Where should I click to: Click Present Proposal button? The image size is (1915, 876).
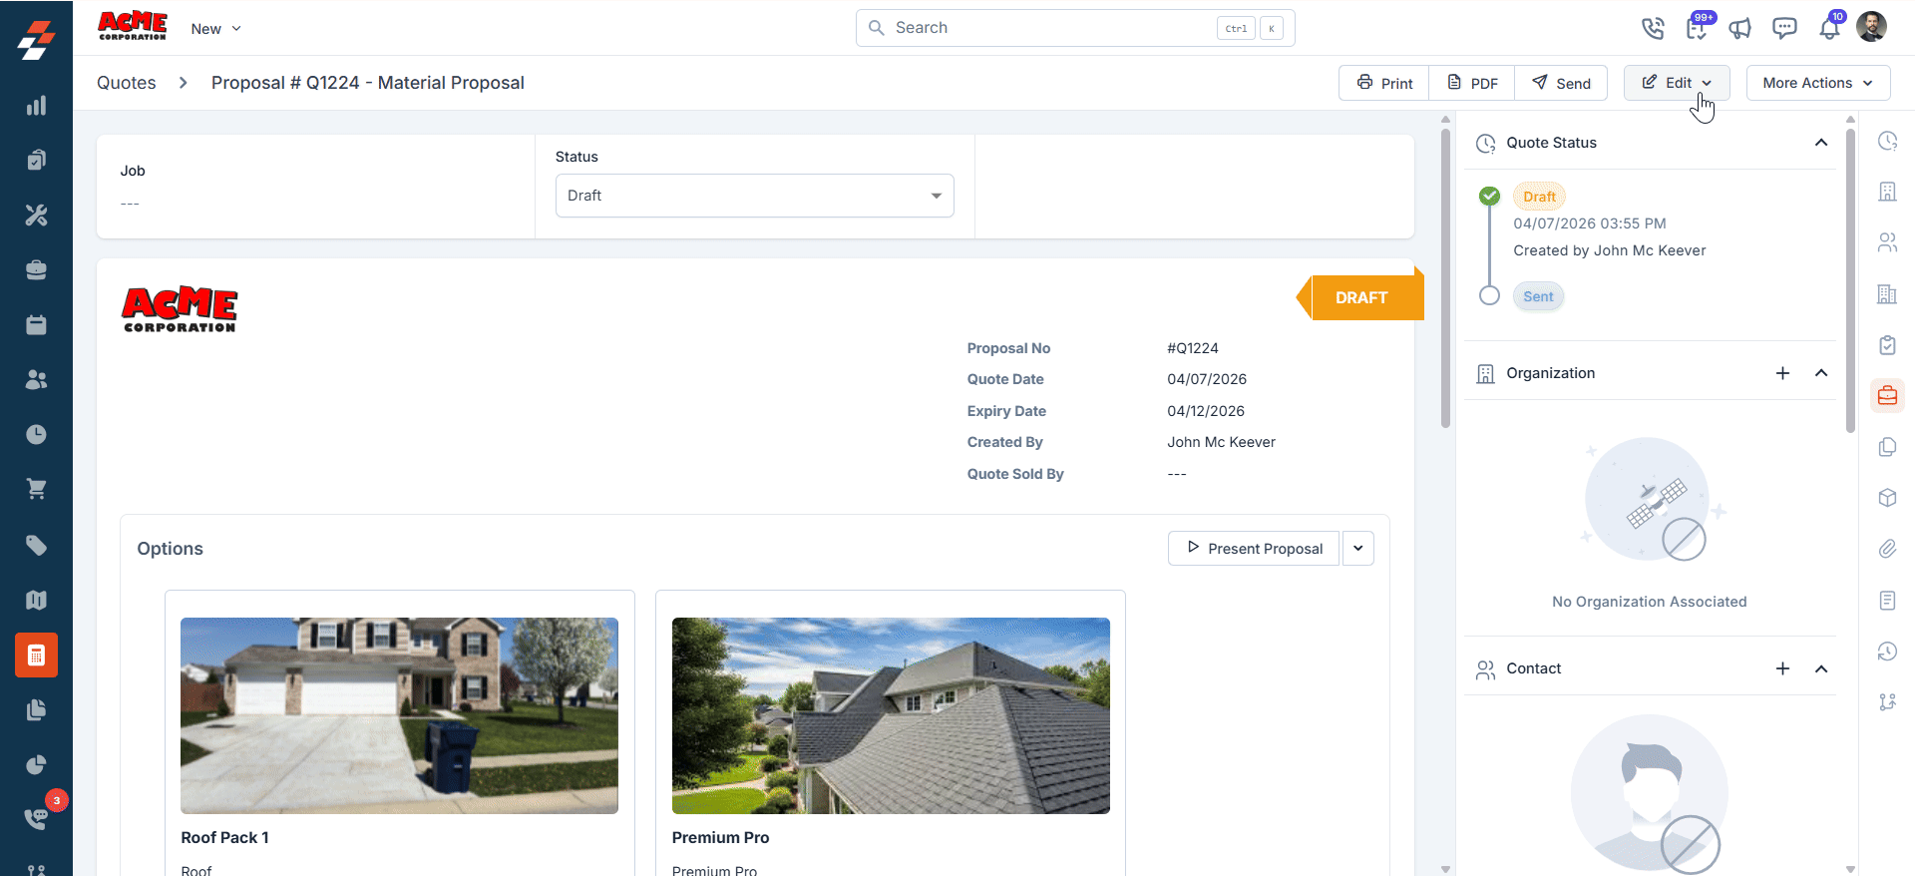pyautogui.click(x=1254, y=548)
